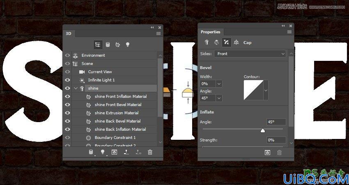
Task: Collapse the Properties panel with double arrows
Action: pyautogui.click(x=283, y=26)
